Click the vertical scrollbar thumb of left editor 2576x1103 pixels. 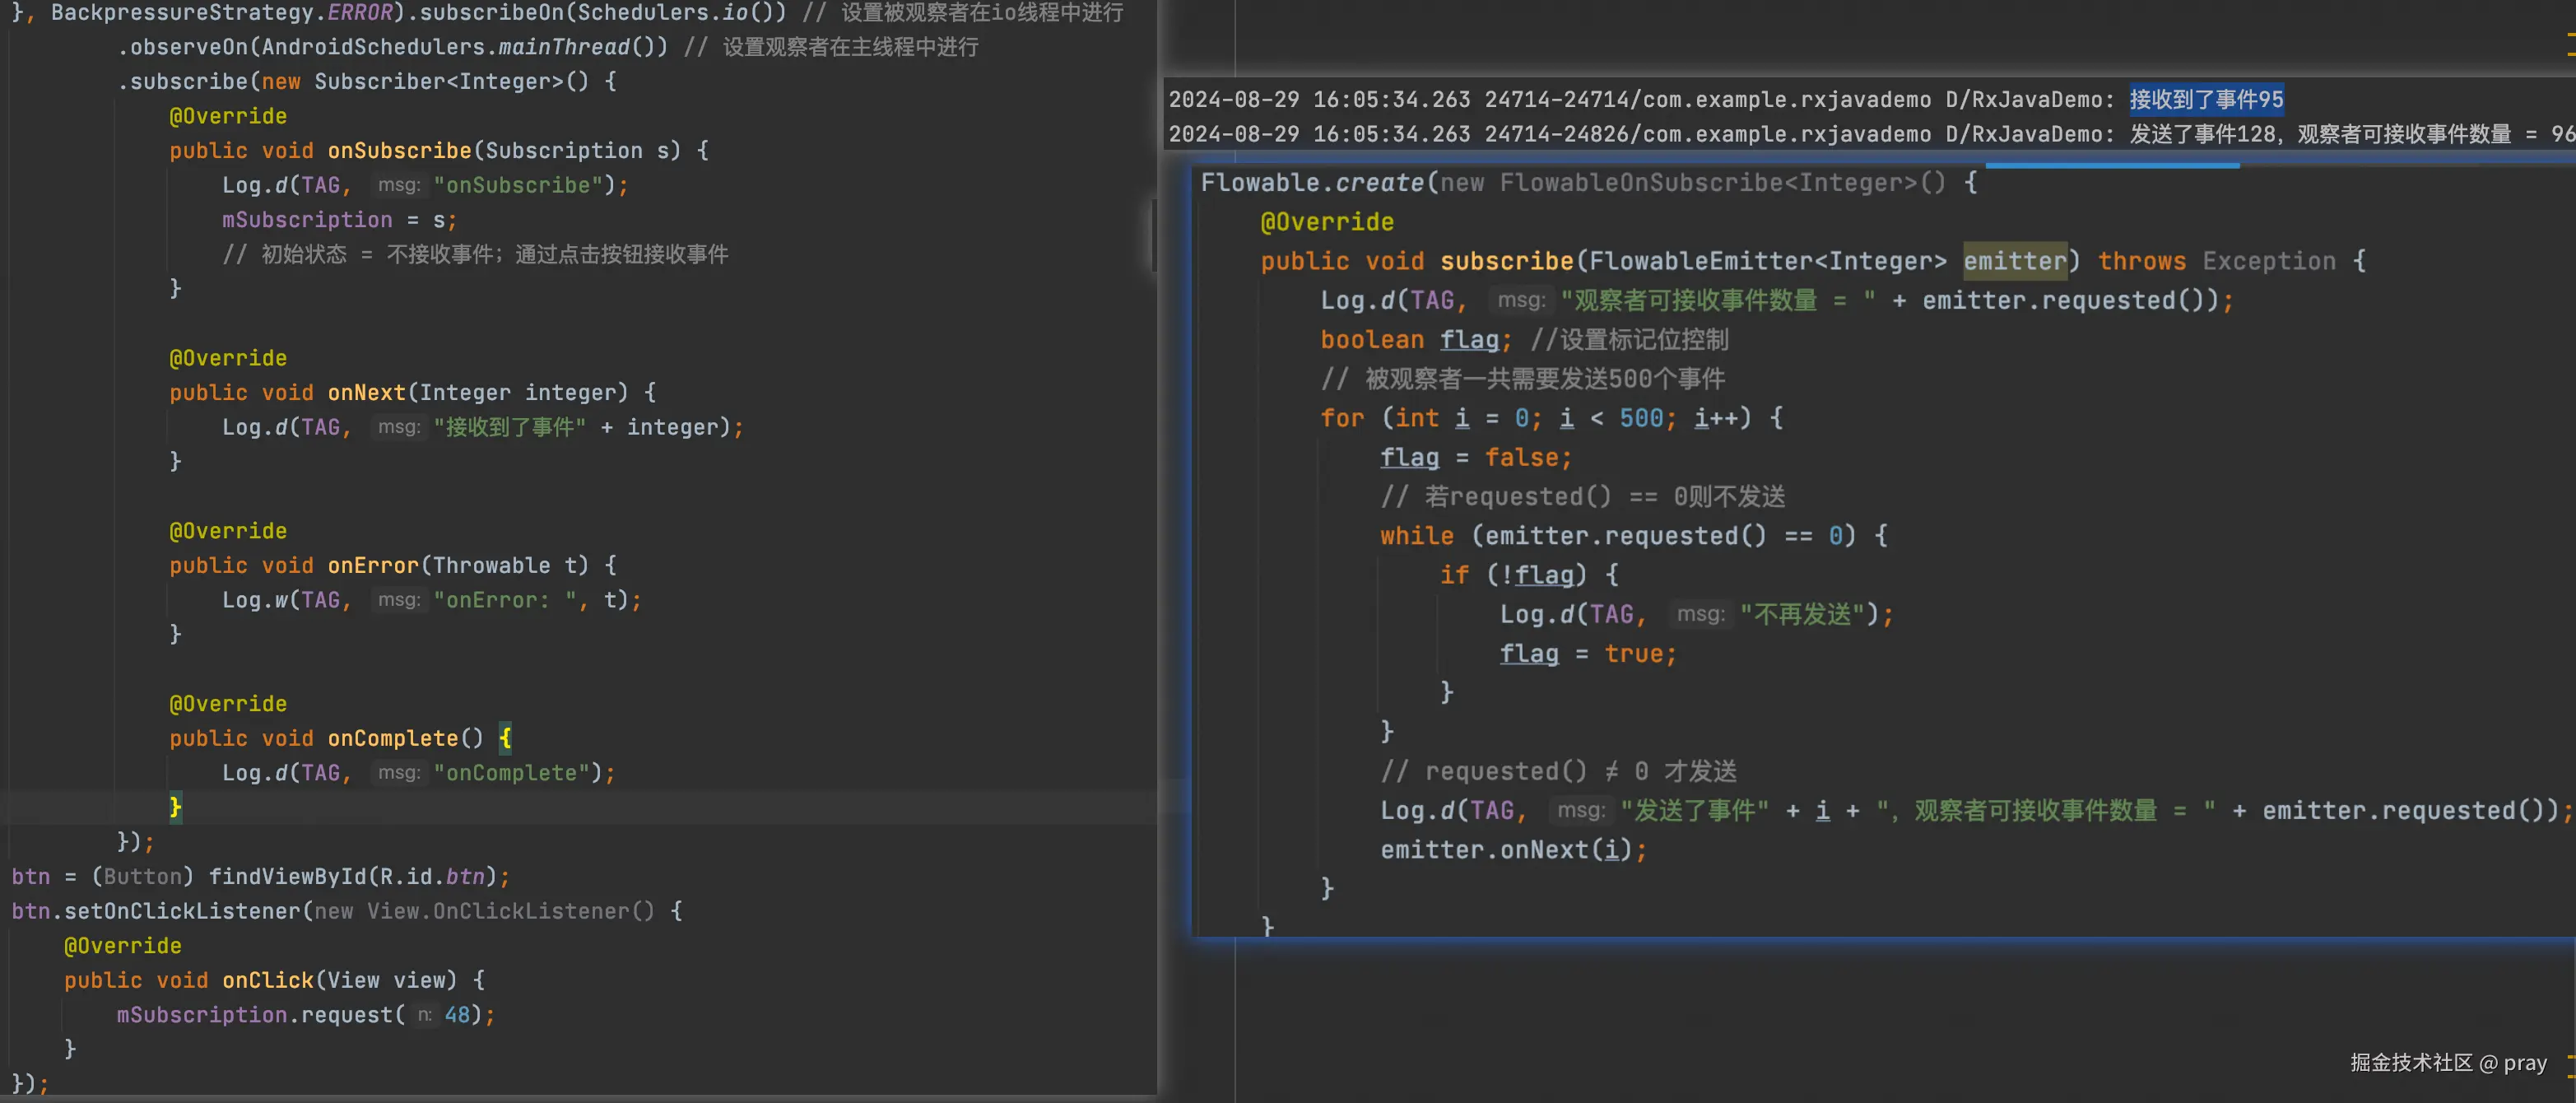[1152, 235]
